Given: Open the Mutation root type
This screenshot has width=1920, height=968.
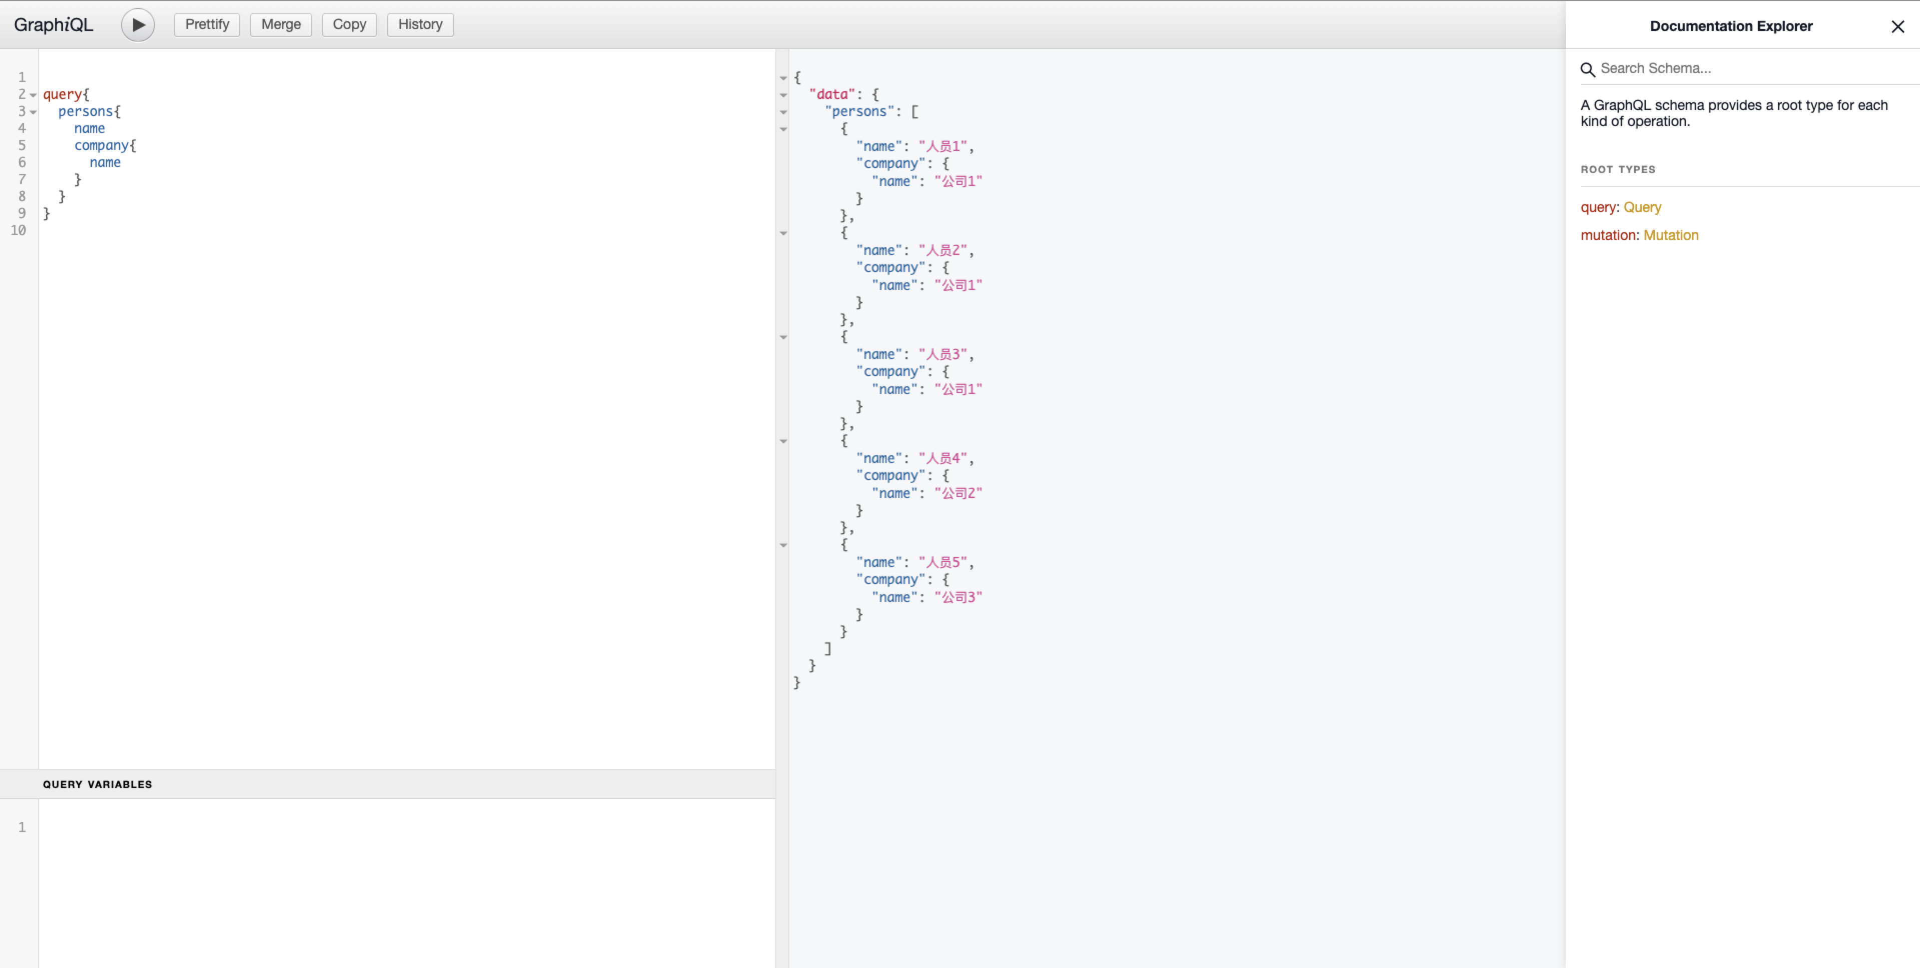Looking at the screenshot, I should [1670, 234].
